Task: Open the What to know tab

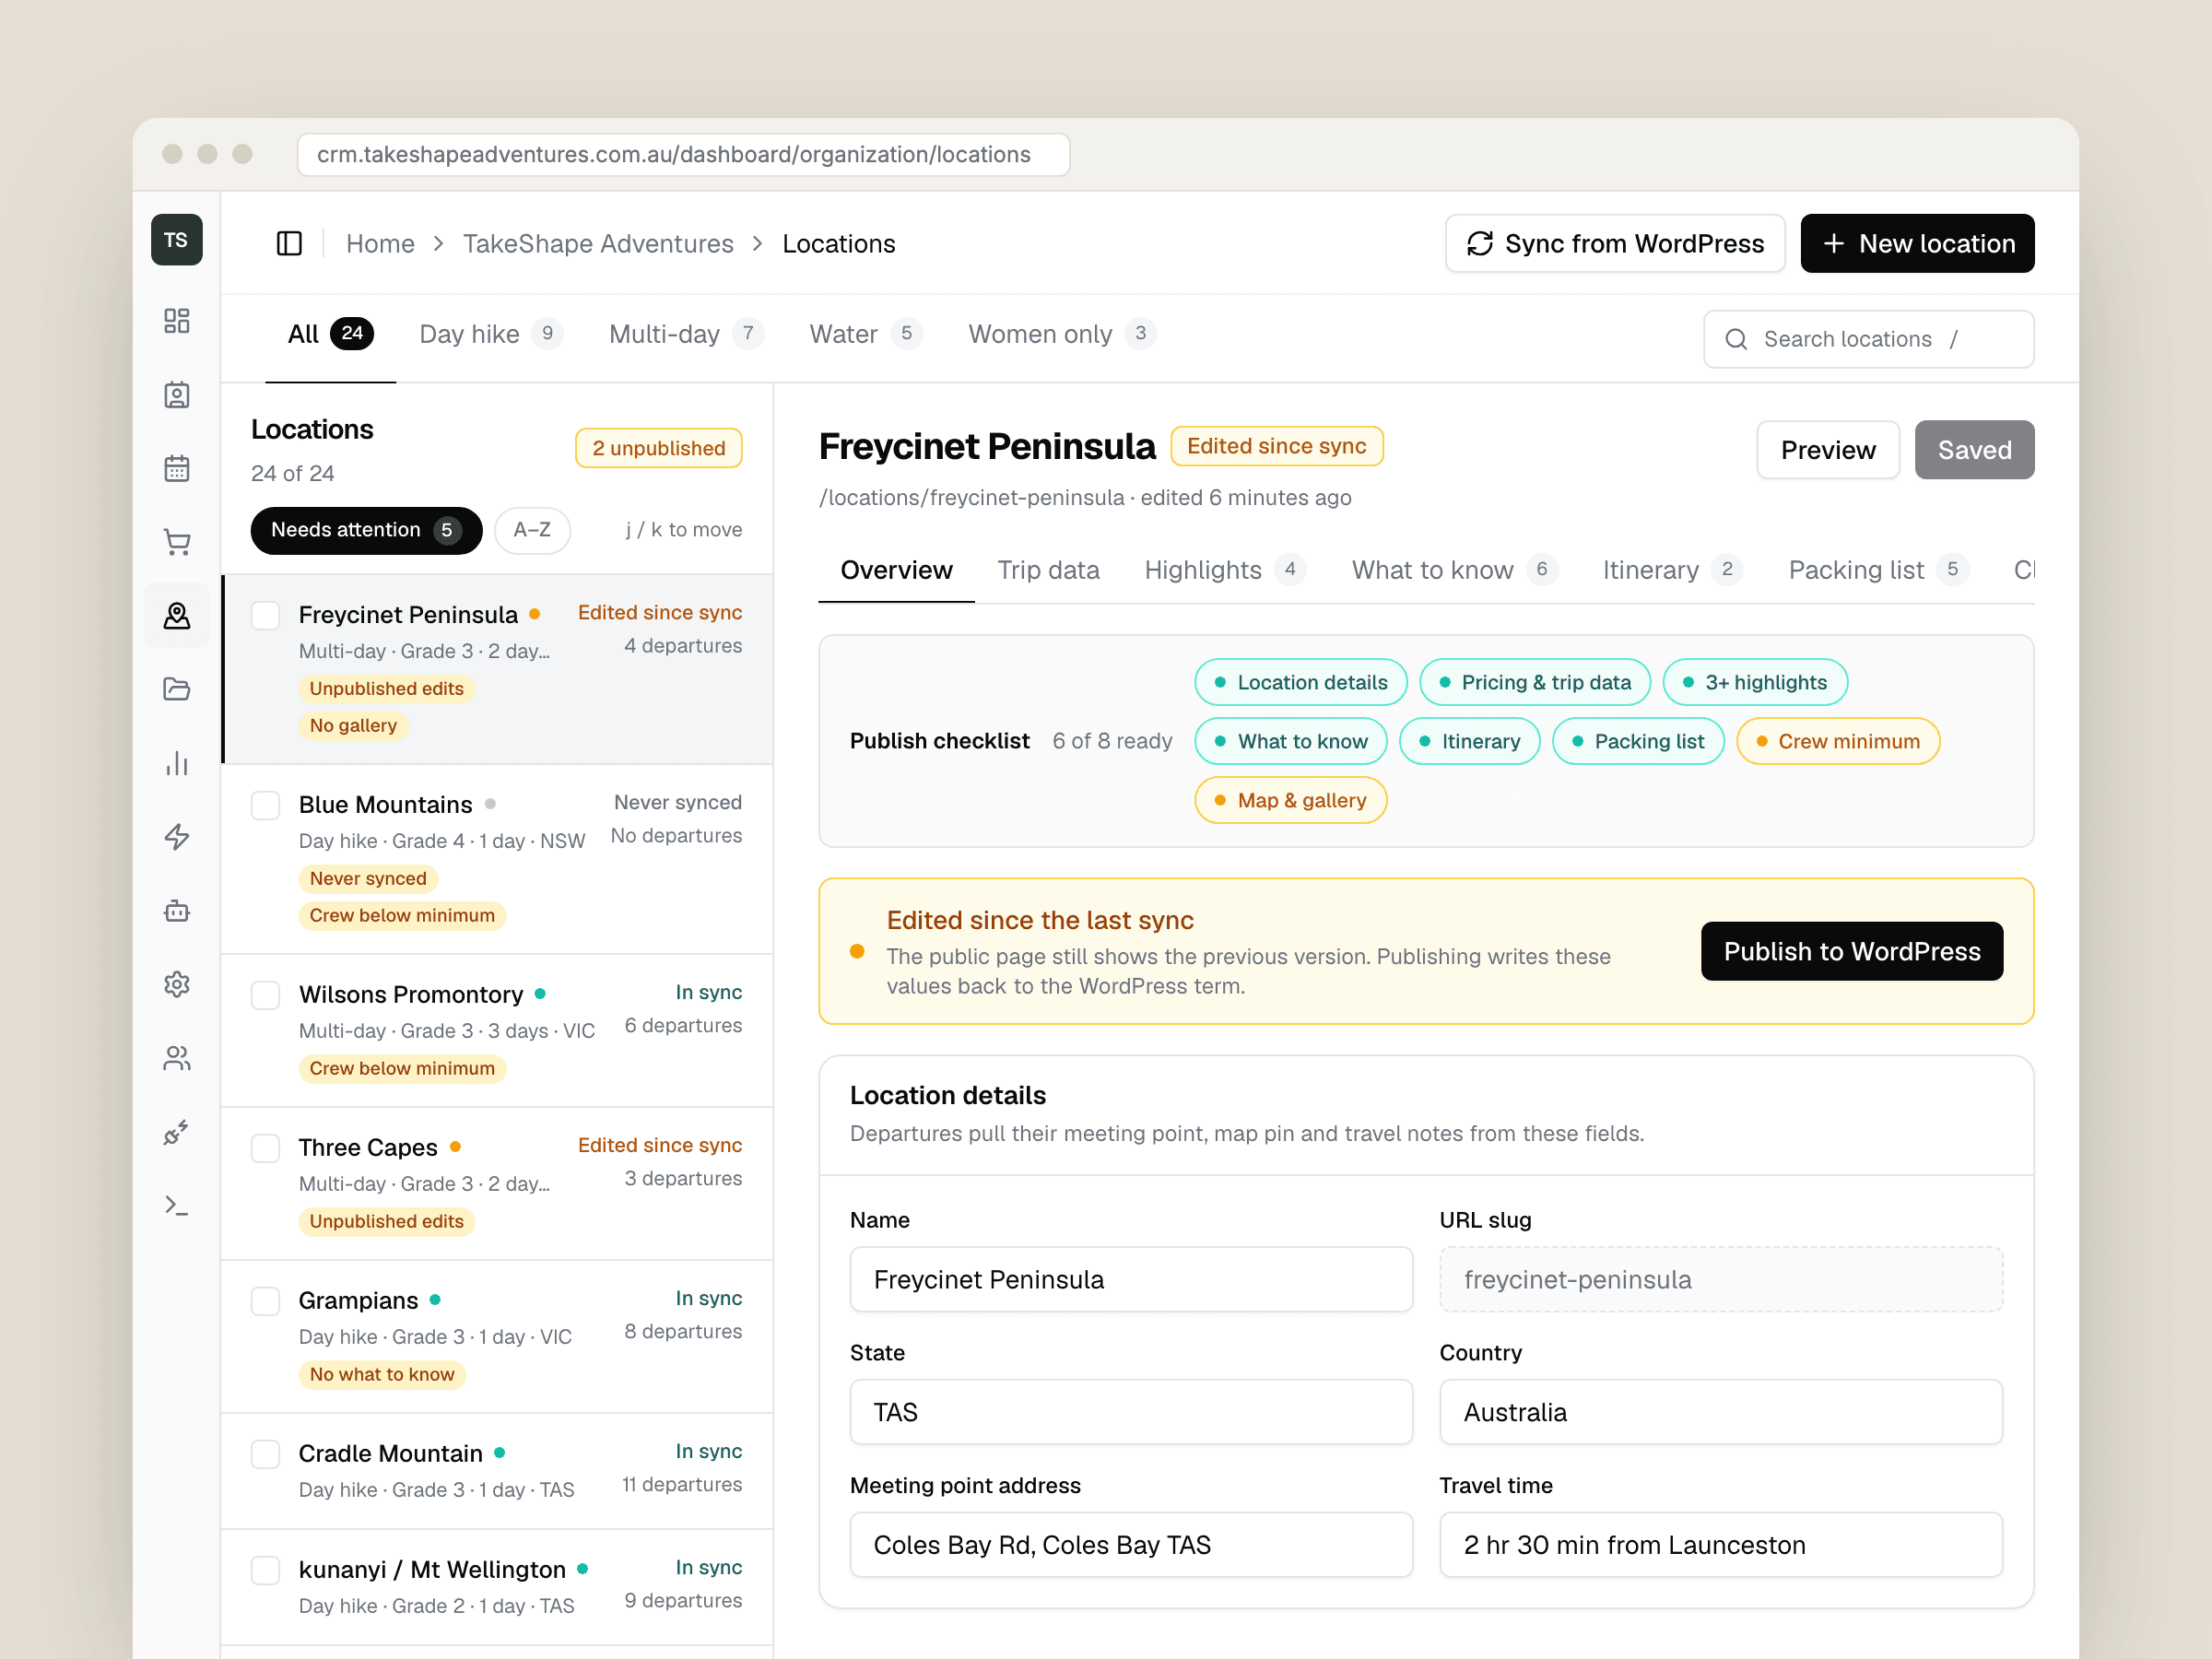Action: [x=1454, y=570]
